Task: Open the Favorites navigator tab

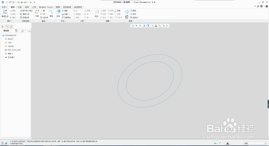Action: point(11,27)
